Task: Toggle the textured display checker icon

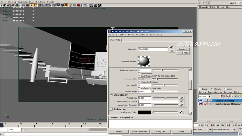Action: (x=66, y=5)
